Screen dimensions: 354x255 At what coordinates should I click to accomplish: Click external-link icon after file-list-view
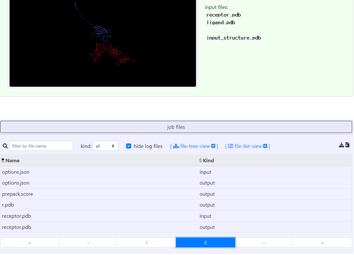tap(265, 146)
